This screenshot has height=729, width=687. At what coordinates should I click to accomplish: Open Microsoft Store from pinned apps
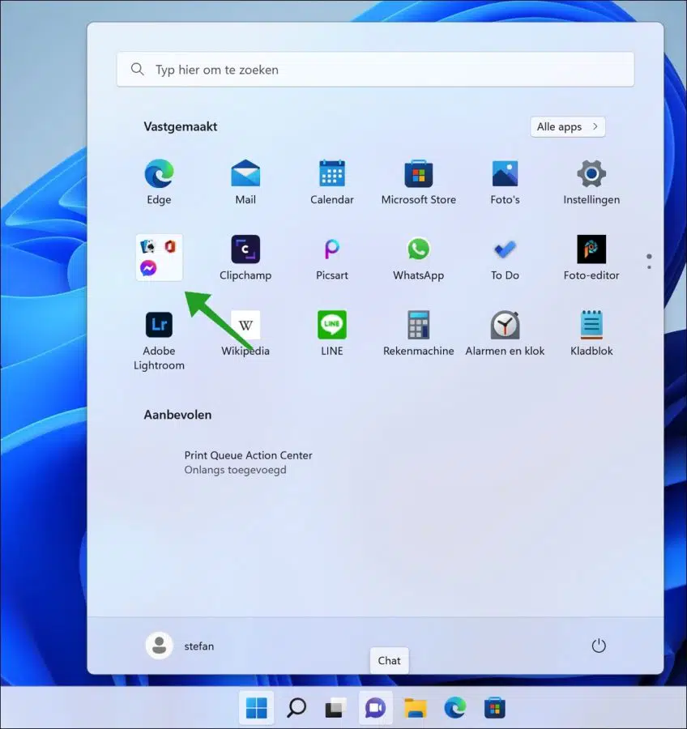tap(419, 181)
